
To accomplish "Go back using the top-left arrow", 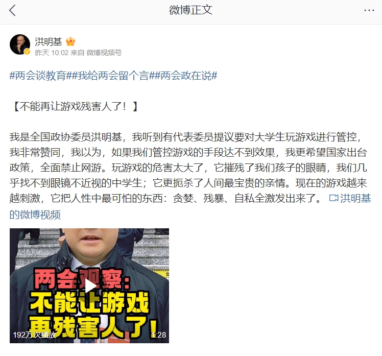I will tap(12, 11).
